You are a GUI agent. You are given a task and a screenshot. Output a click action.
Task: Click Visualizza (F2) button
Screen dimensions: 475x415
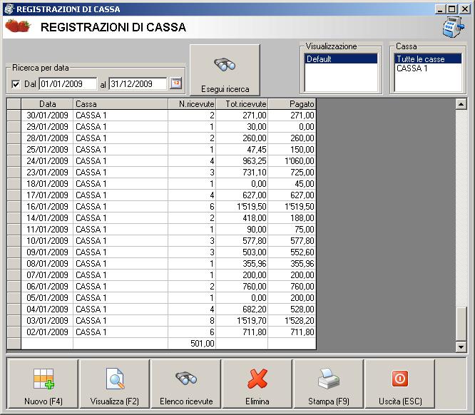pyautogui.click(x=115, y=384)
